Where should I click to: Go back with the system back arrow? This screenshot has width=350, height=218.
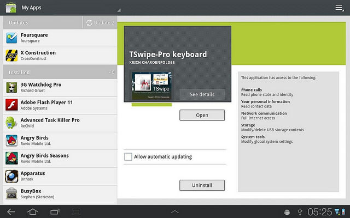click(11, 211)
